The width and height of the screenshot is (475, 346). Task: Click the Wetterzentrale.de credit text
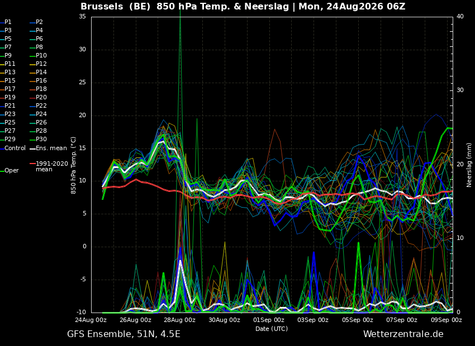point(403,334)
